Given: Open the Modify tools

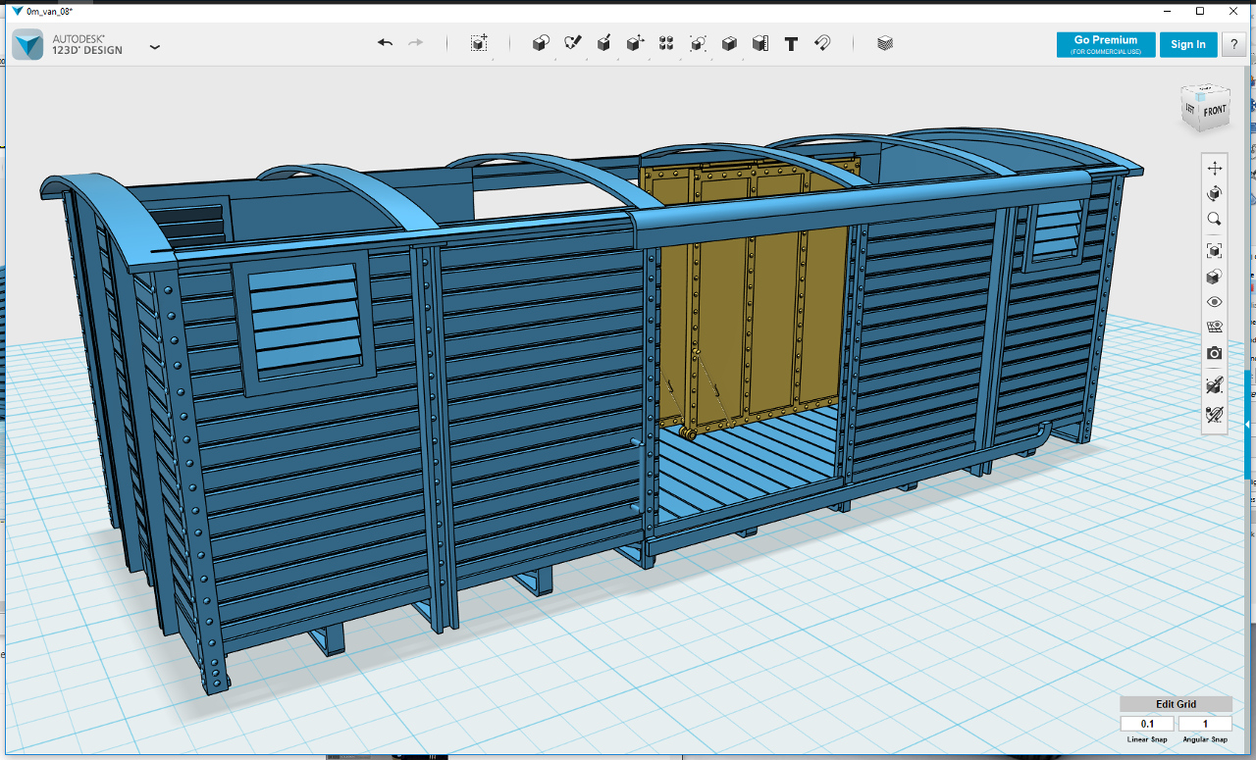Looking at the screenshot, I should coord(636,43).
